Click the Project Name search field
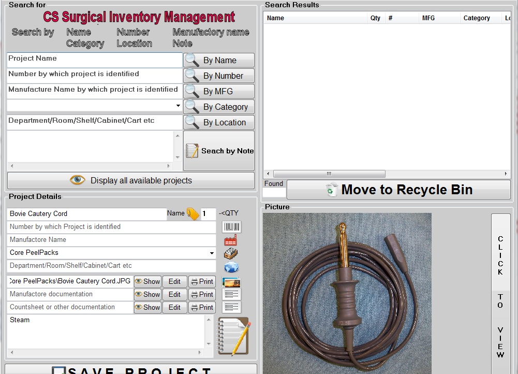518x374 pixels. pyautogui.click(x=95, y=60)
